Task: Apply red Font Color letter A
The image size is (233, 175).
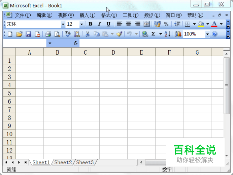Action: coord(214,24)
